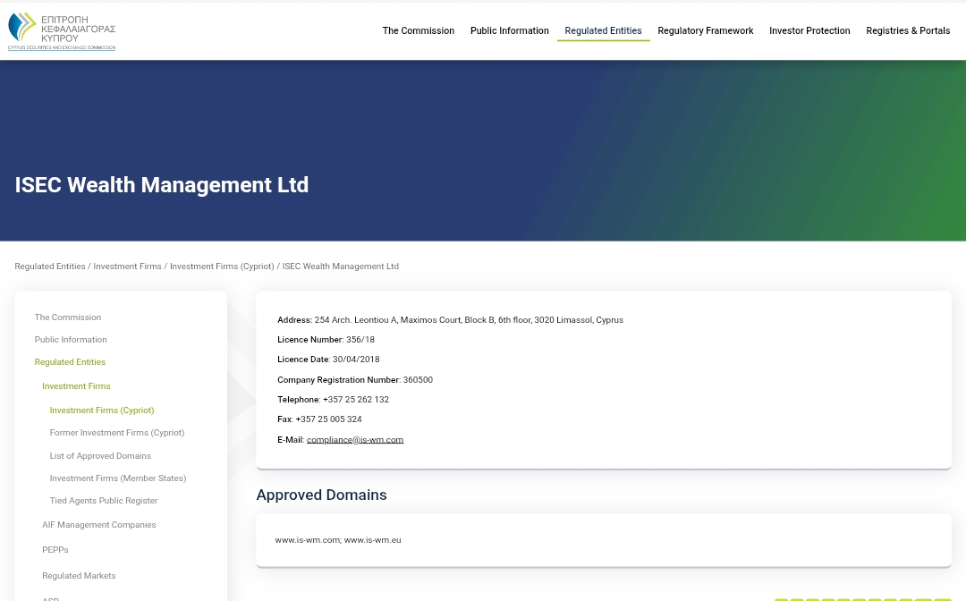
Task: Open Public Information top menu
Action: (x=510, y=30)
